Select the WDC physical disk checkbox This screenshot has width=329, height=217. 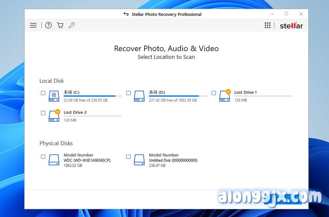43,157
